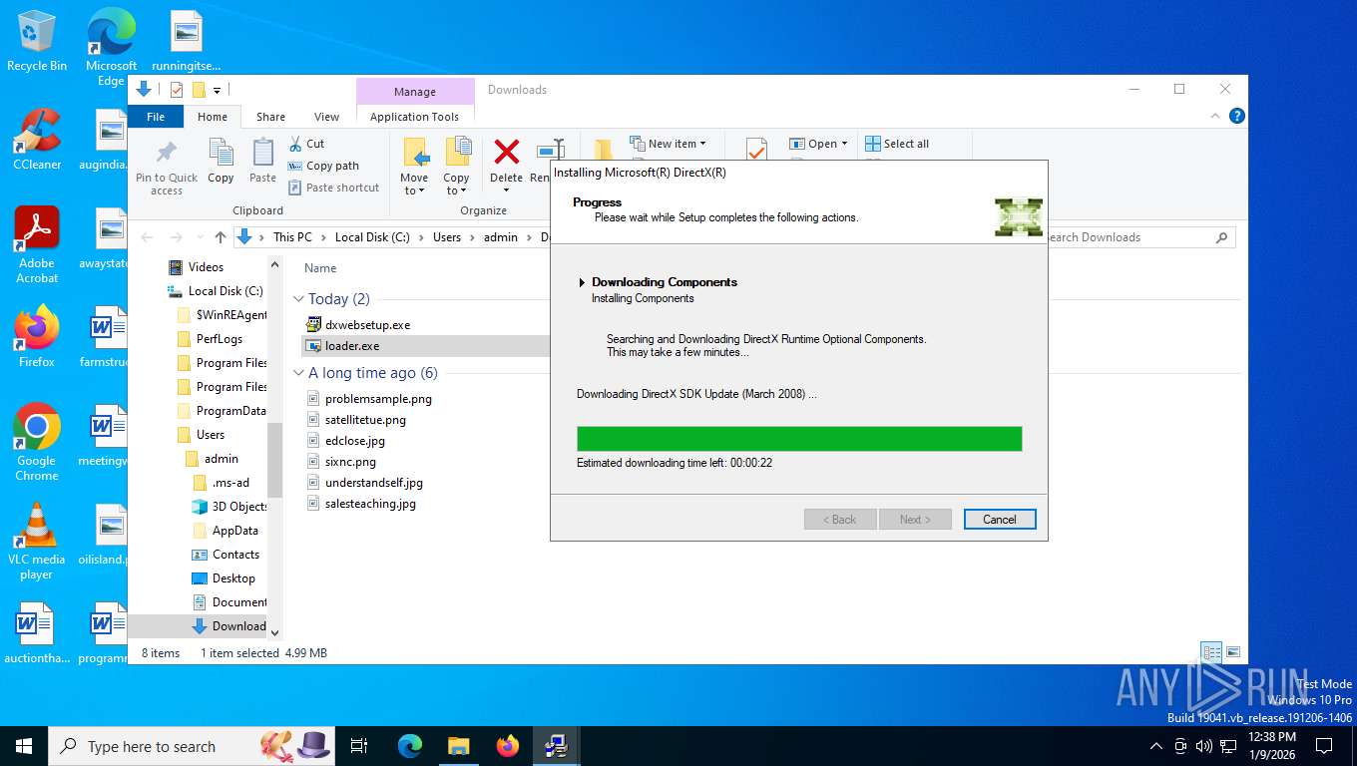Collapse A long time ago group

pos(298,373)
